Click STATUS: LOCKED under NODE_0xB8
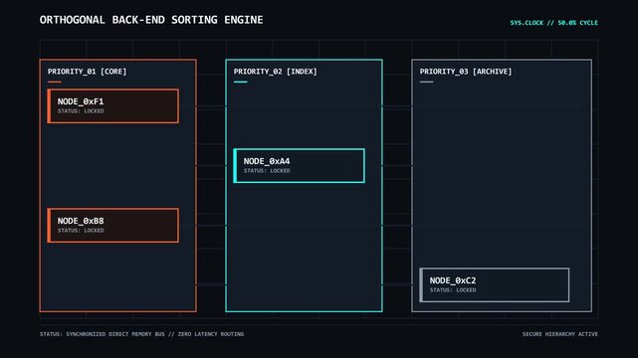Image resolution: width=638 pixels, height=358 pixels. (81, 231)
